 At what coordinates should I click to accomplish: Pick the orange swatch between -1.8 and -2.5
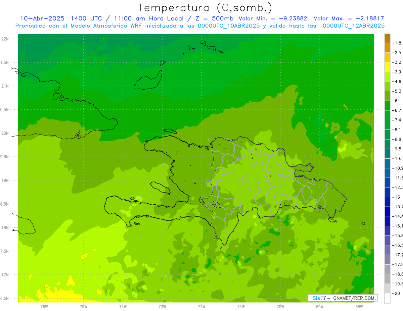tap(388, 48)
